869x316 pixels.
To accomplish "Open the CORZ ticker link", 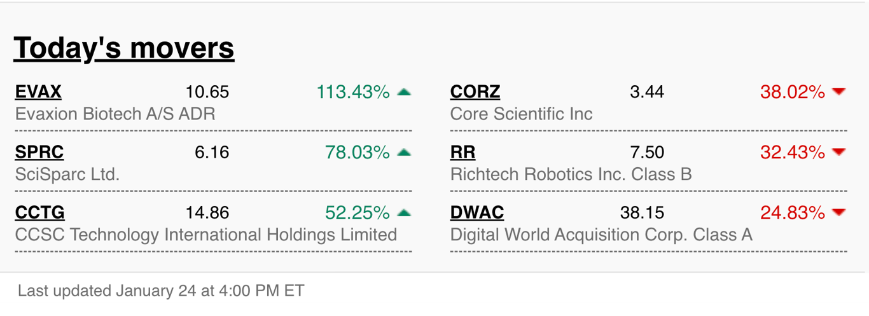I will [x=475, y=92].
